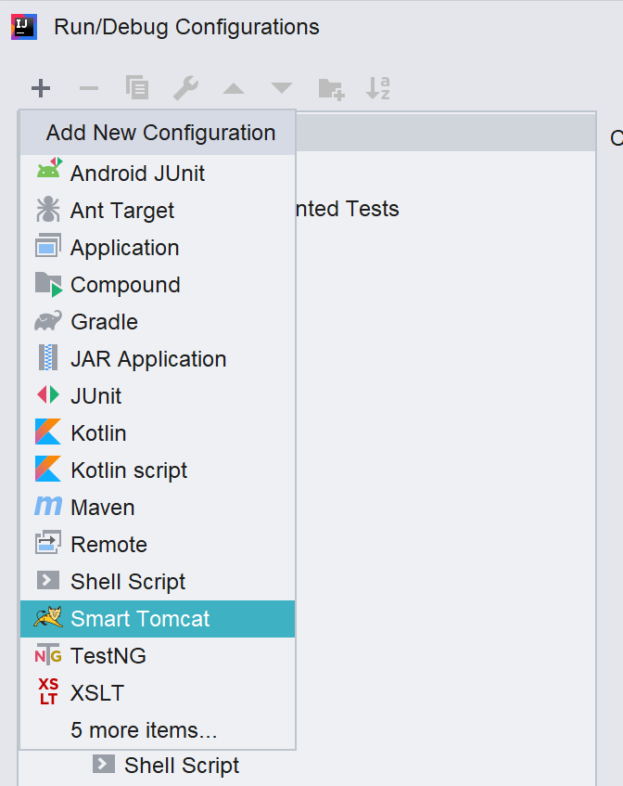Click the TestNG NG icon
623x786 pixels.
(48, 655)
